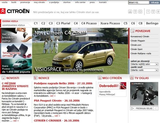The image size is (160, 123).
Task: Open the 'storitve' top menu item
Action: pos(67,2)
